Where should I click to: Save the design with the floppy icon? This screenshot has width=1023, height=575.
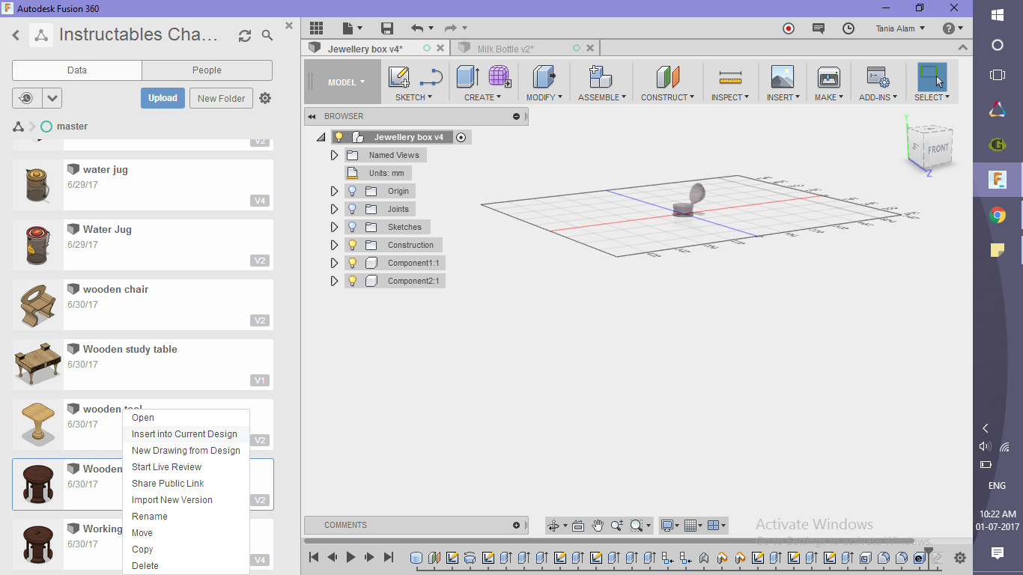pos(387,28)
